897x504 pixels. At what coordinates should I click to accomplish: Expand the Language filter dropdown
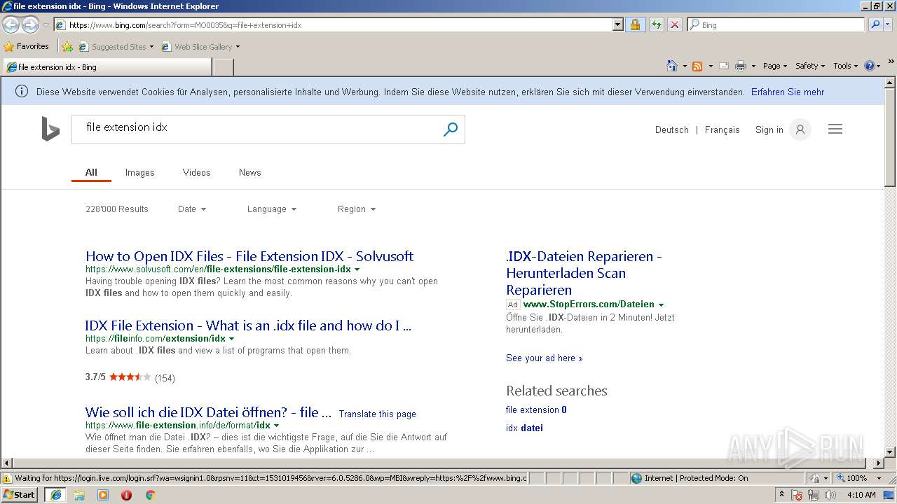coord(272,209)
